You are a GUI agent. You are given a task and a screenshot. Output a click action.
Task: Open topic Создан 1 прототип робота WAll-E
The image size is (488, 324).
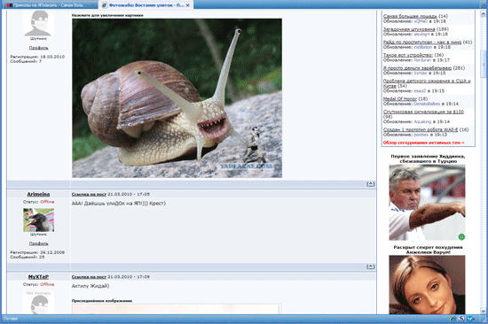pyautogui.click(x=421, y=130)
